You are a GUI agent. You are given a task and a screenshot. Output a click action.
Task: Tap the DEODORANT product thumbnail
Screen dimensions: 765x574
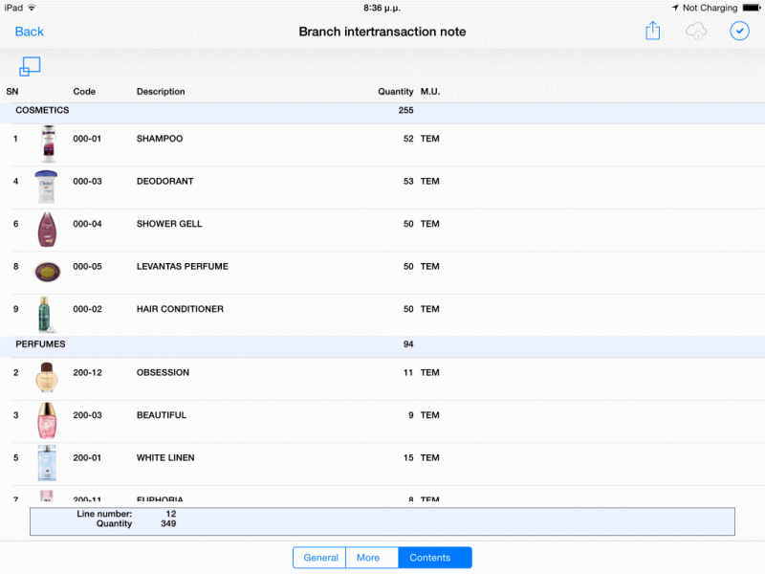(x=46, y=187)
